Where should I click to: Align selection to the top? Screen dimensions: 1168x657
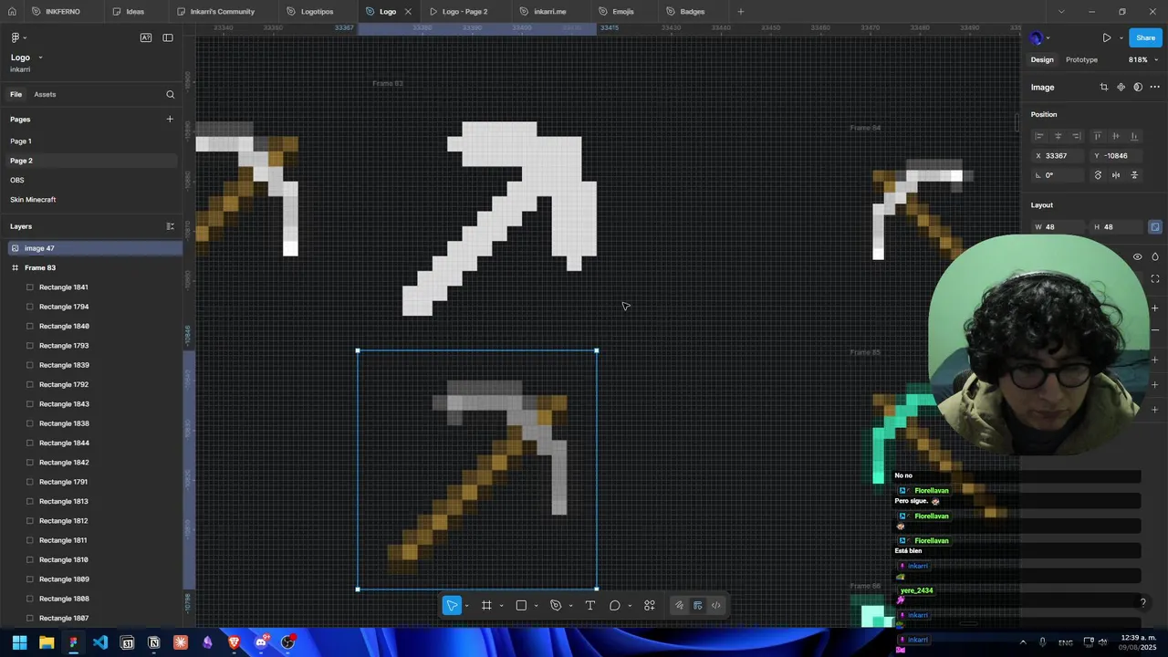[1098, 136]
